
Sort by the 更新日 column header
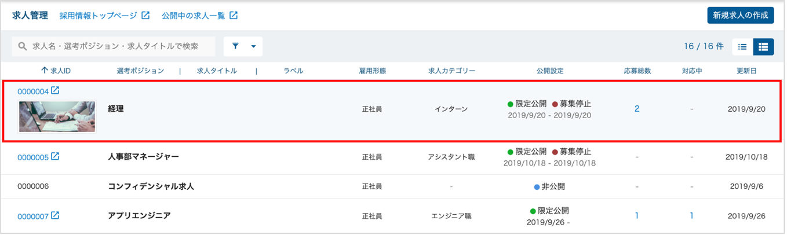[x=748, y=71]
